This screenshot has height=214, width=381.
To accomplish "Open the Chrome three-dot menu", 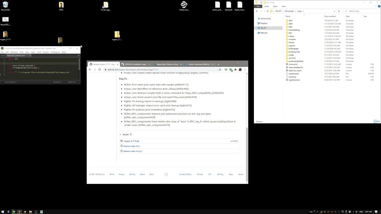I will 245,70.
